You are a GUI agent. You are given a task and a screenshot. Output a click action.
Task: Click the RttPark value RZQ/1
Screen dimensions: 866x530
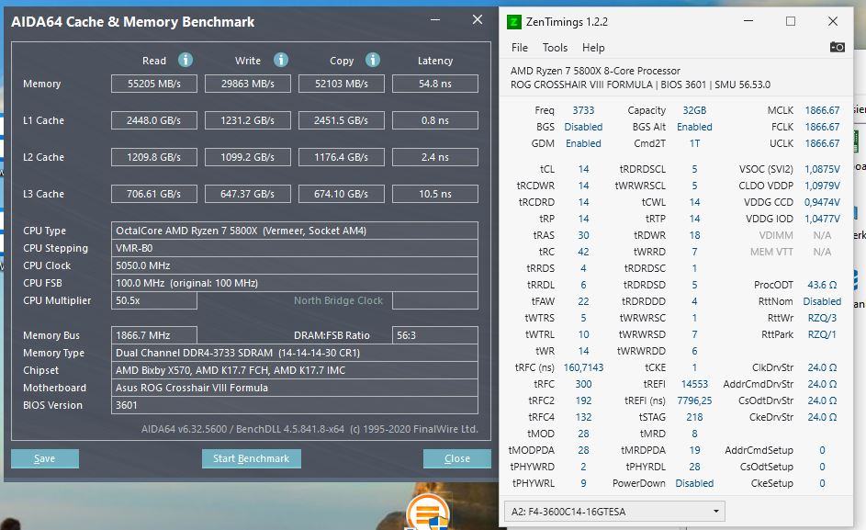point(822,334)
